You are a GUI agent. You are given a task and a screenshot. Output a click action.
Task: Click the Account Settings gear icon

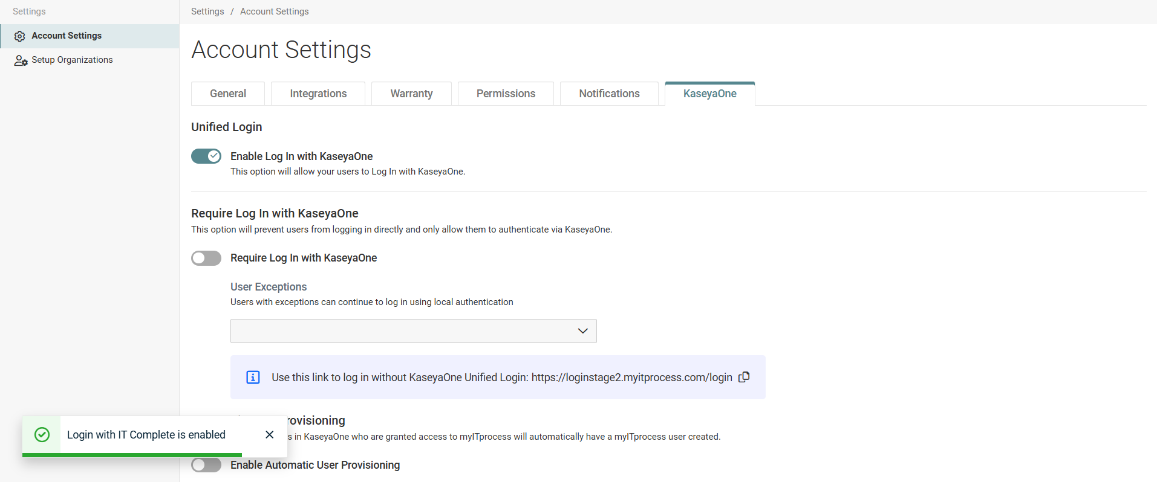click(x=20, y=36)
